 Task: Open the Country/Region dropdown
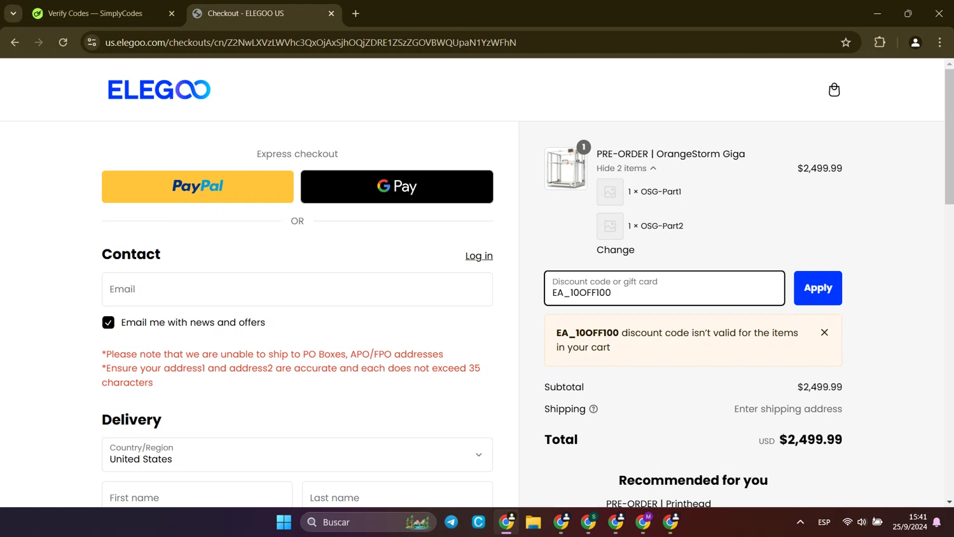(297, 454)
